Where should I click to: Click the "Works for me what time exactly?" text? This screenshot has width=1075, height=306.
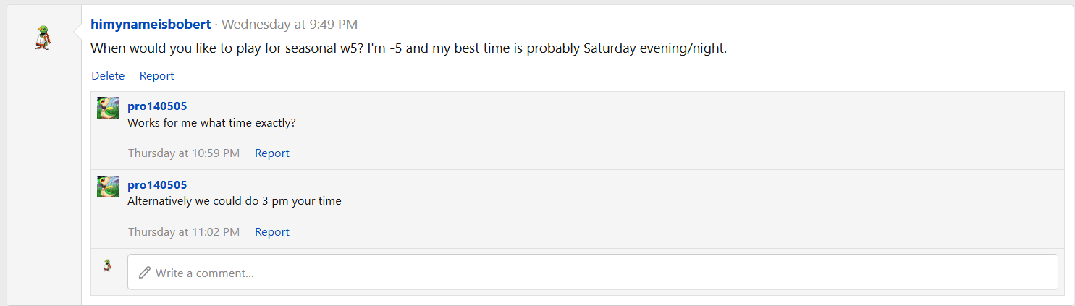[x=211, y=122]
